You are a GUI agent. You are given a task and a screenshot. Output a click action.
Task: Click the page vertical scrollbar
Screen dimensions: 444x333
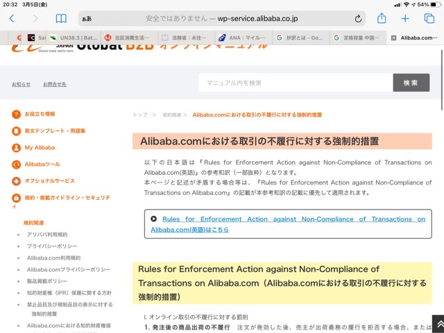pyautogui.click(x=441, y=80)
